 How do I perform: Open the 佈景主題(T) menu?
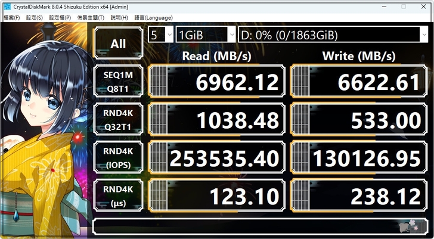tap(91, 18)
